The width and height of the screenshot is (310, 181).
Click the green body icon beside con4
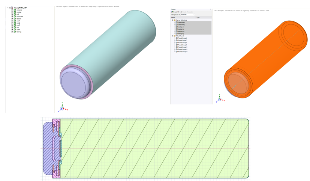[x=15, y=30]
